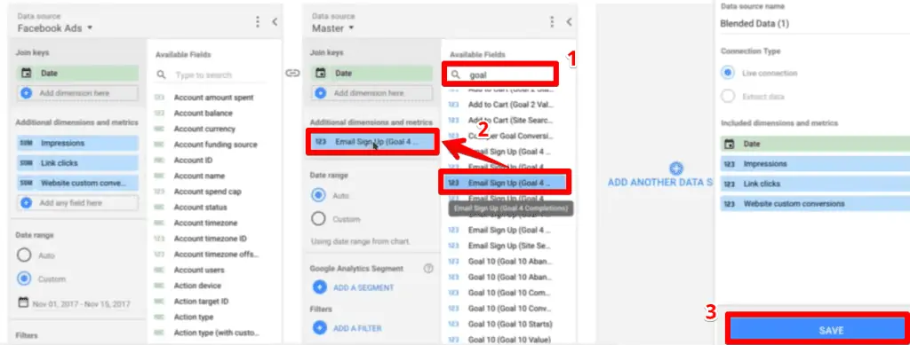
Task: Click the magnifier icon in Facebook Ads field search
Action: pyautogui.click(x=162, y=75)
